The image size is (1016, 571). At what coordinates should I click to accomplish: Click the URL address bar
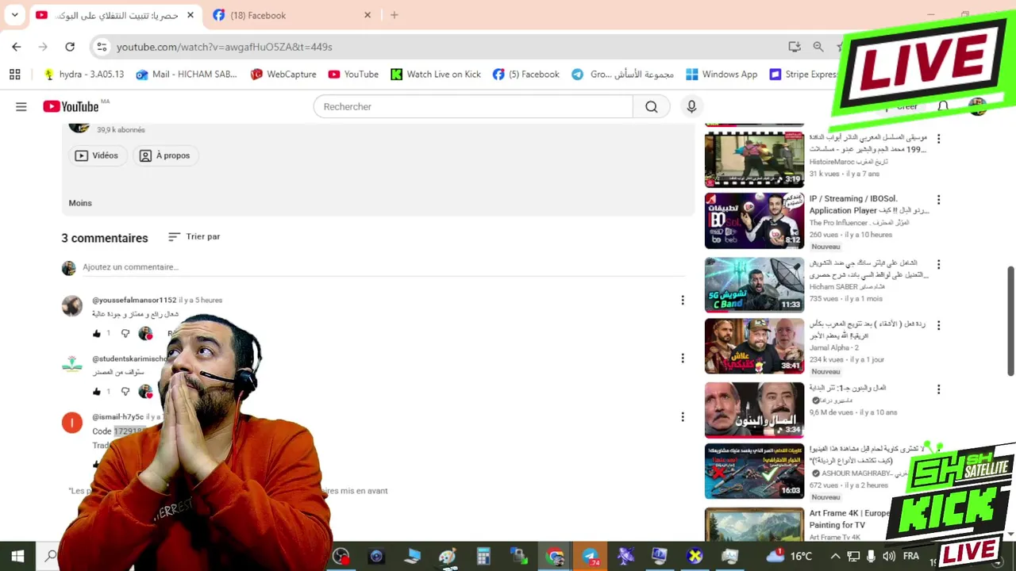tap(444, 47)
